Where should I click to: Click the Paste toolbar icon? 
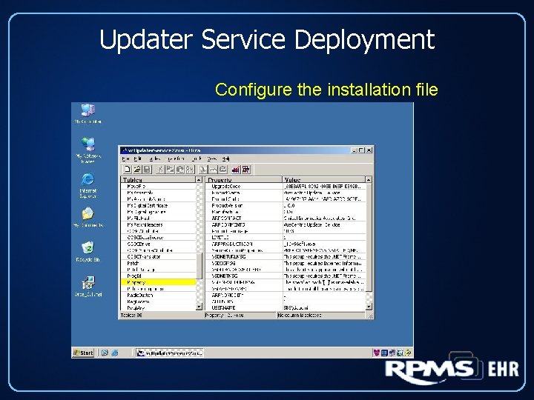click(x=179, y=169)
